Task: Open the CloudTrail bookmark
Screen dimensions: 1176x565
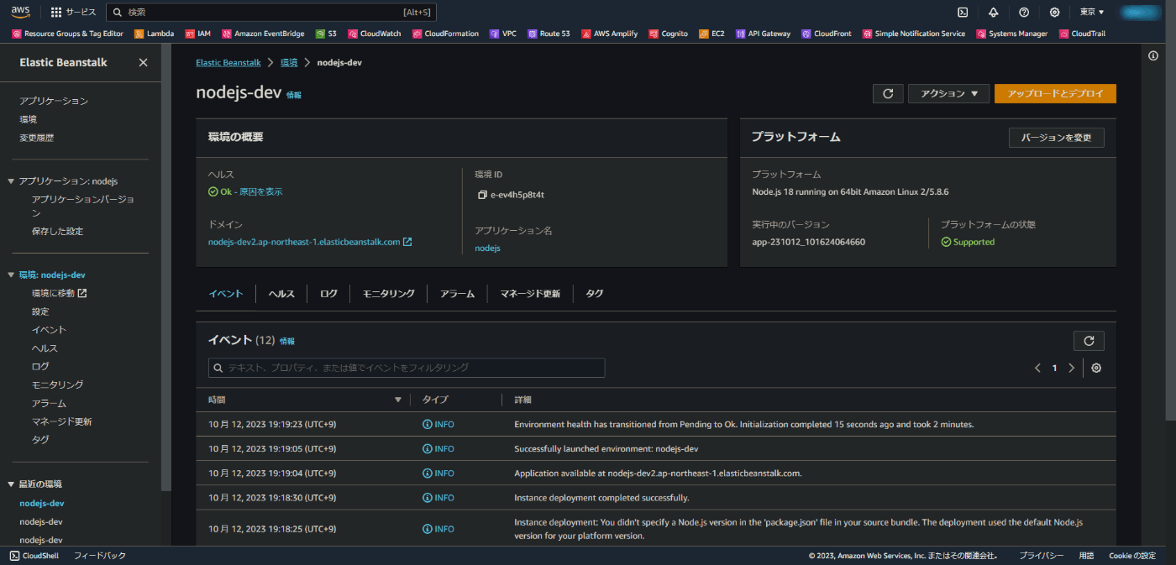Action: [x=1081, y=34]
